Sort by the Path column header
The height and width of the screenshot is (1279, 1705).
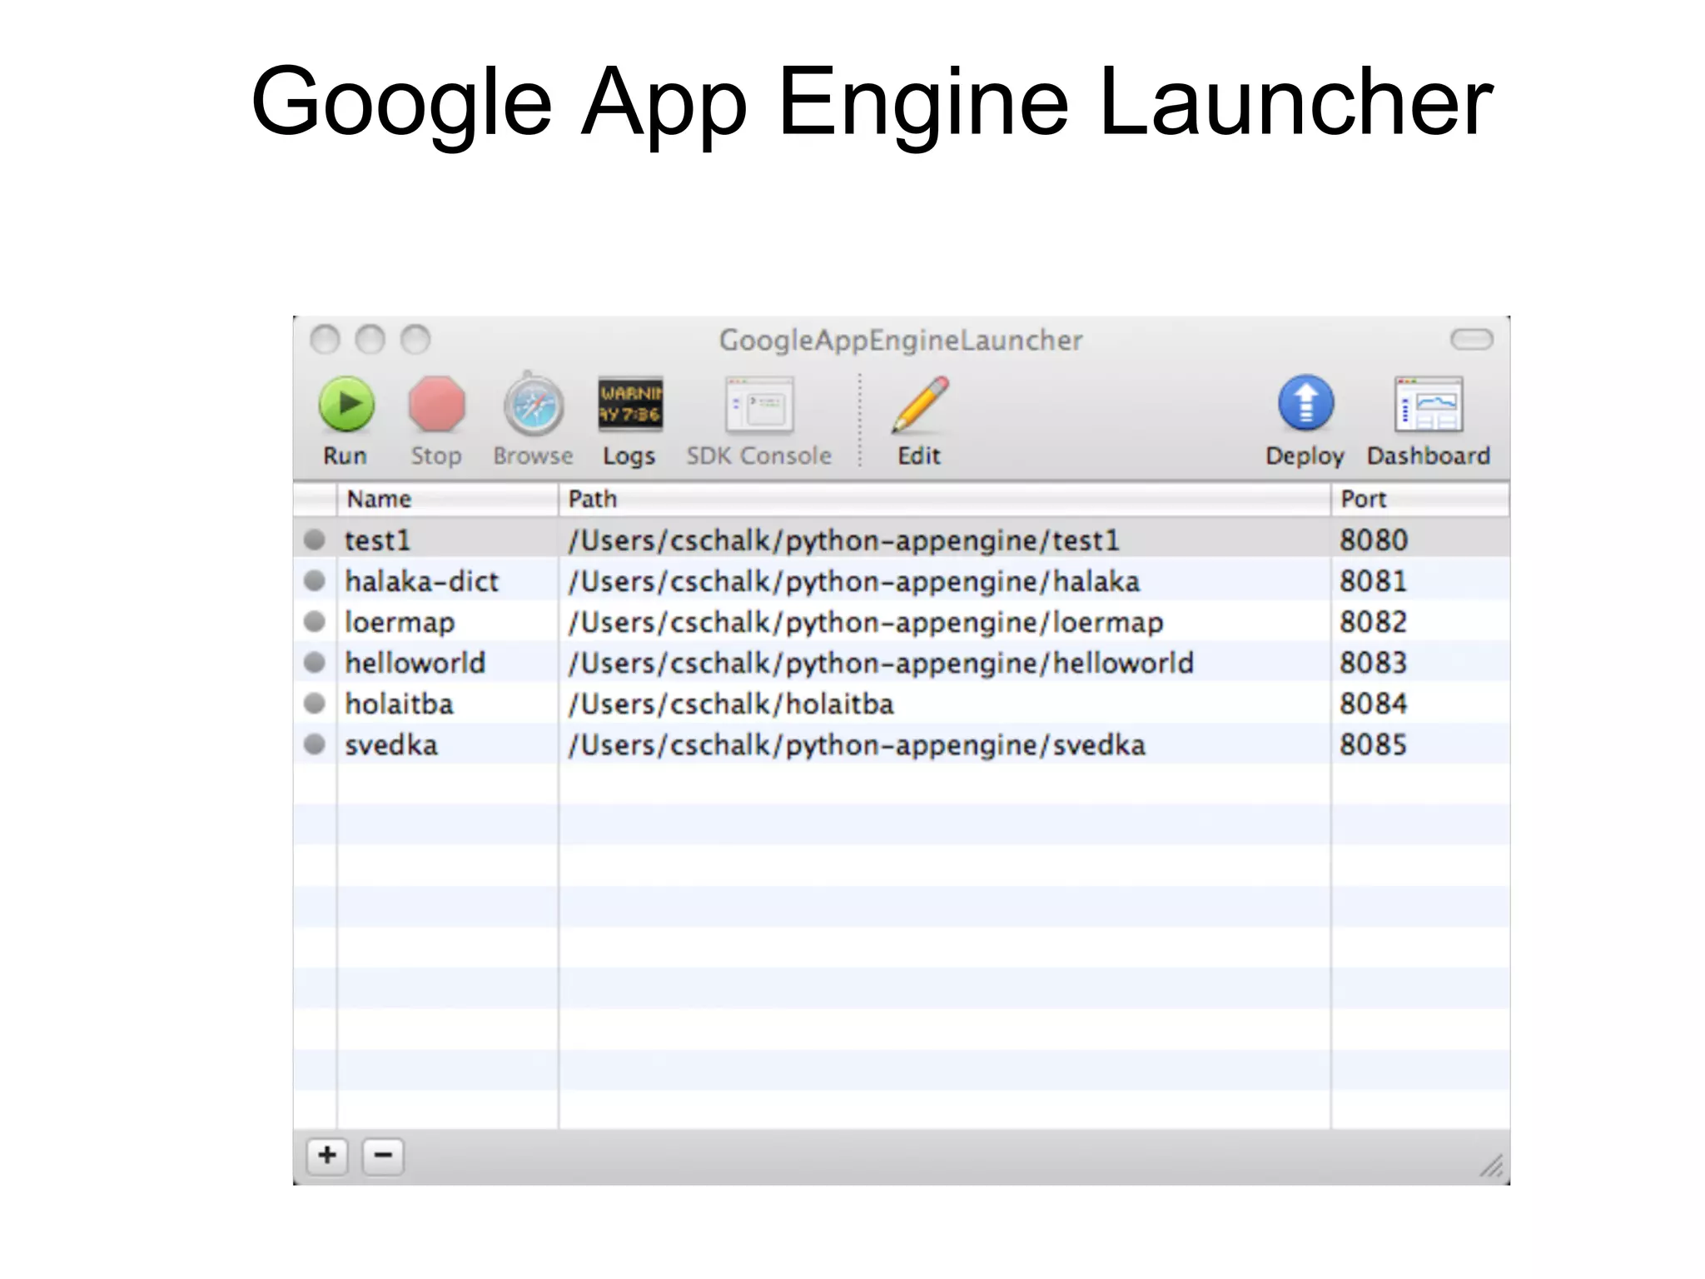(x=945, y=499)
